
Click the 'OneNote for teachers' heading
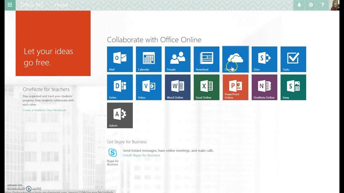(46, 89)
